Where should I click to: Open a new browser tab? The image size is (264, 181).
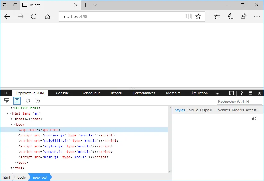click(x=86, y=5)
